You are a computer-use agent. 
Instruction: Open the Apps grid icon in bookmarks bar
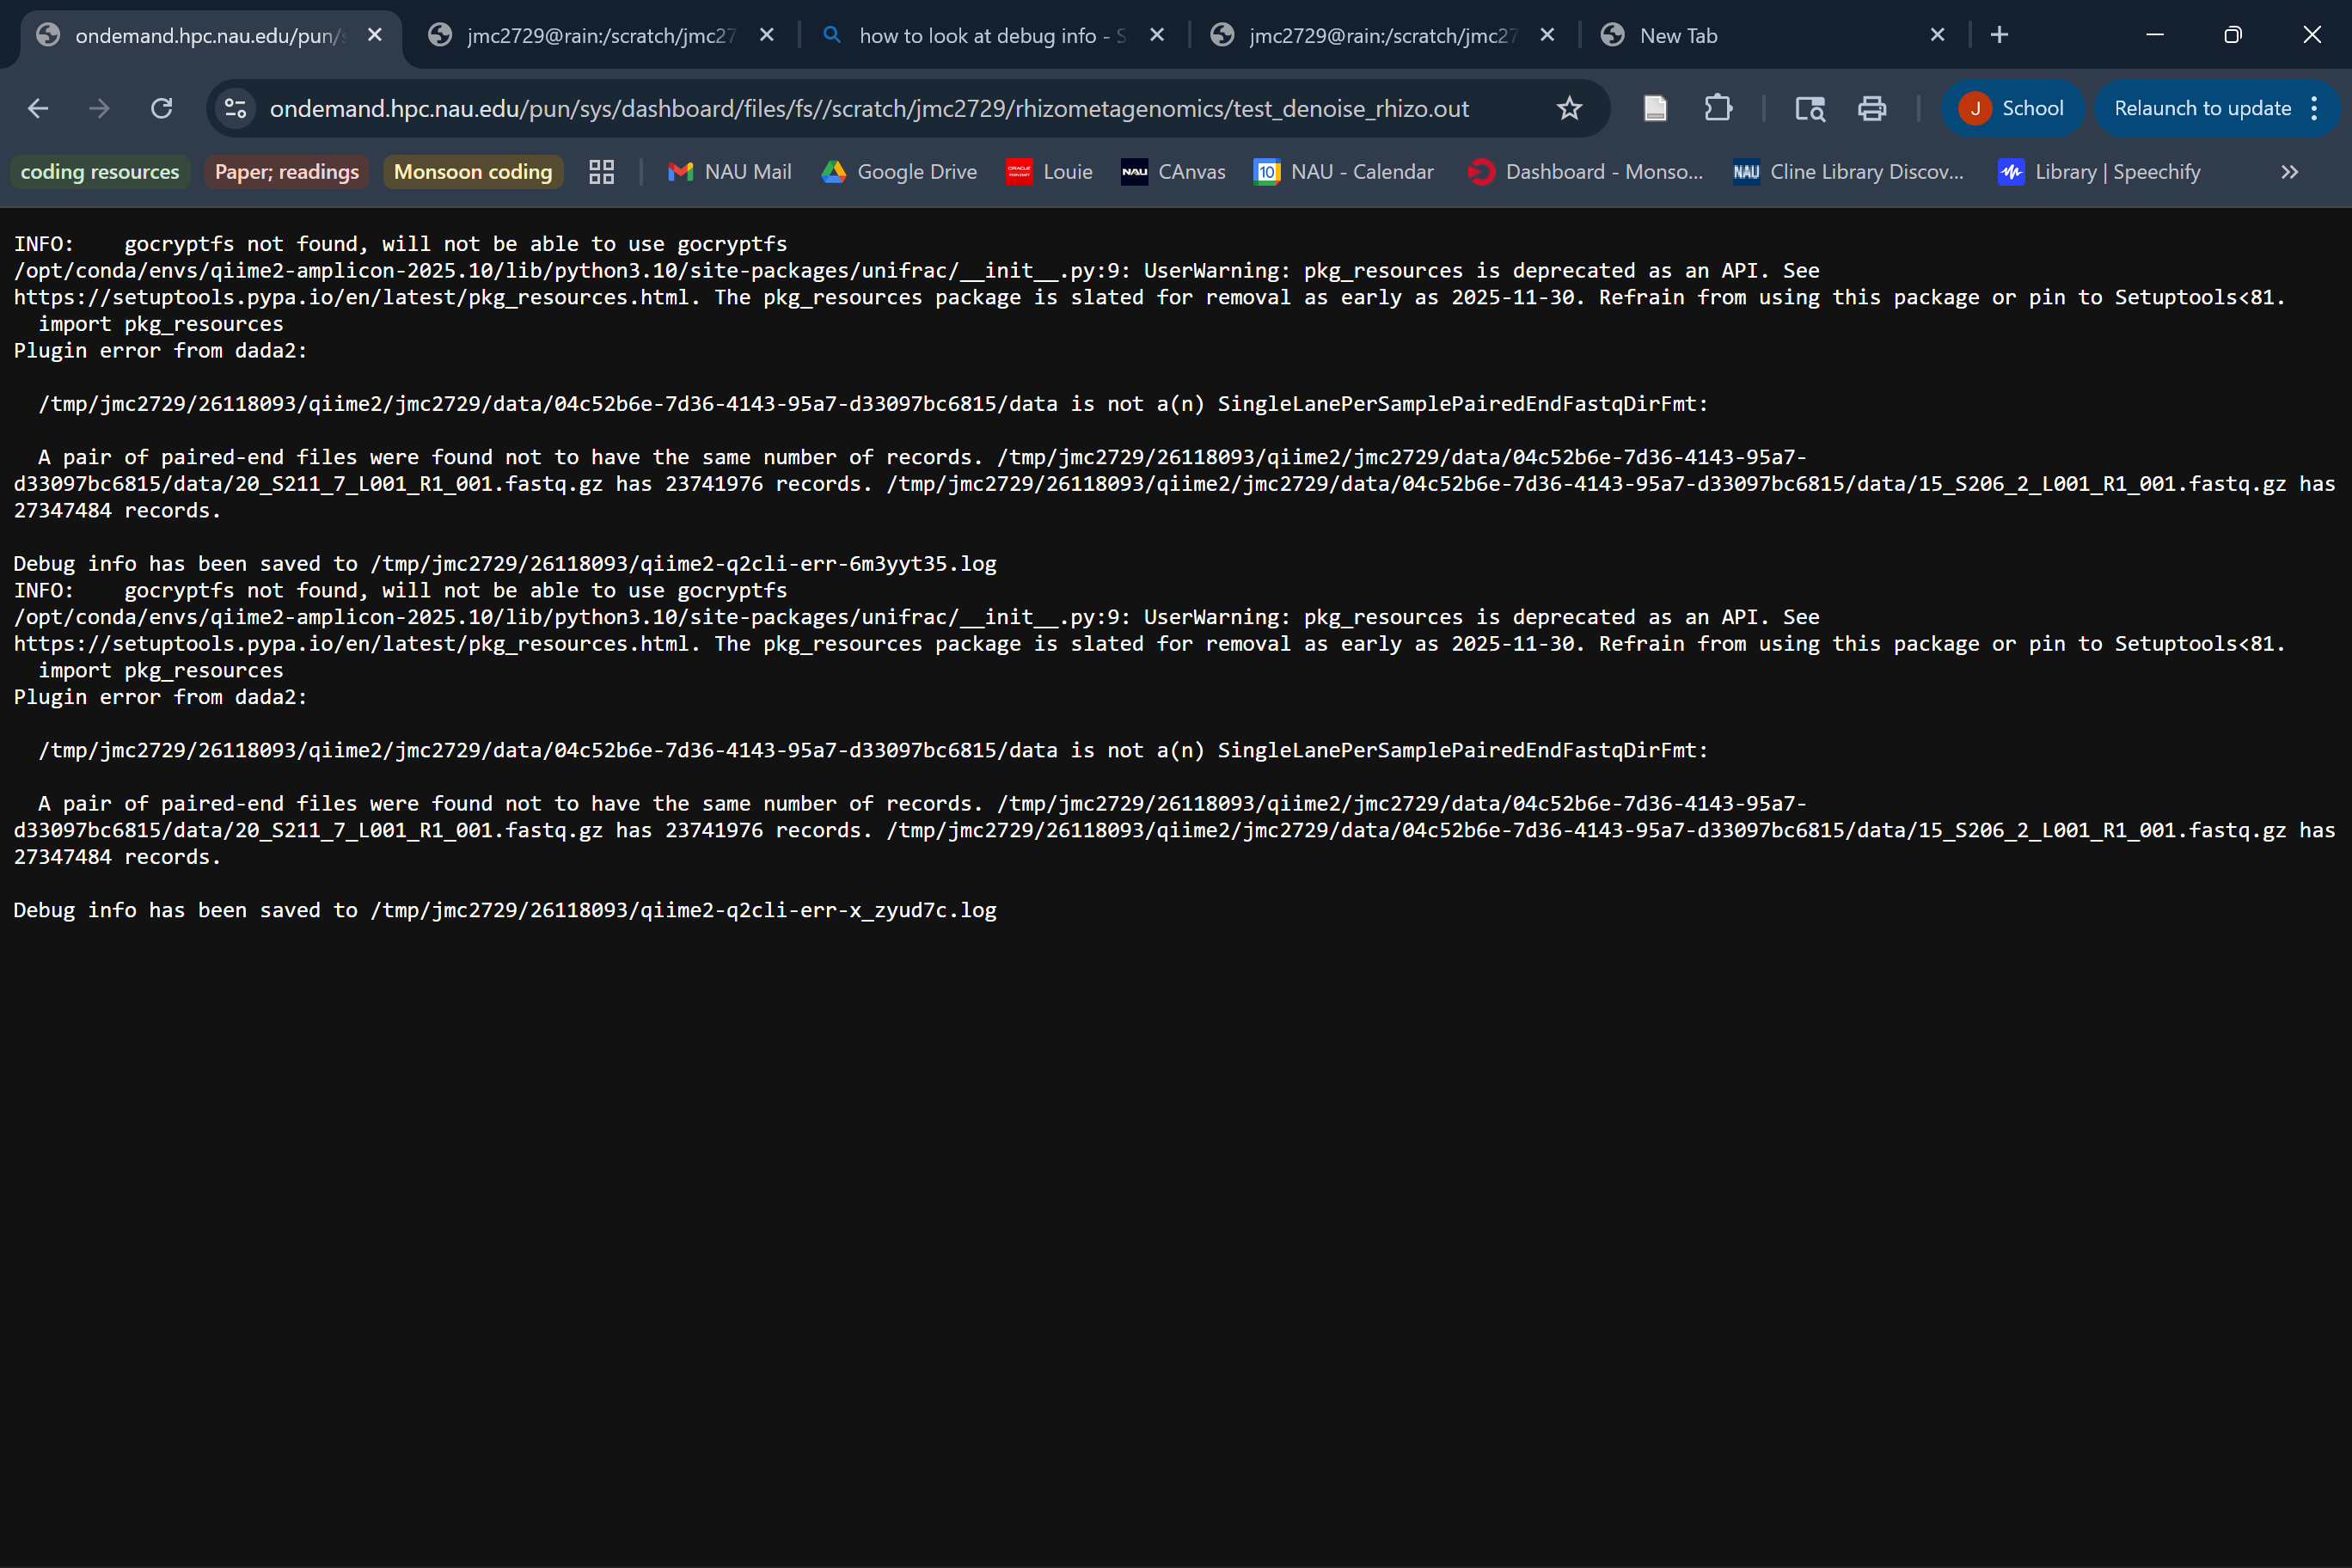tap(601, 172)
